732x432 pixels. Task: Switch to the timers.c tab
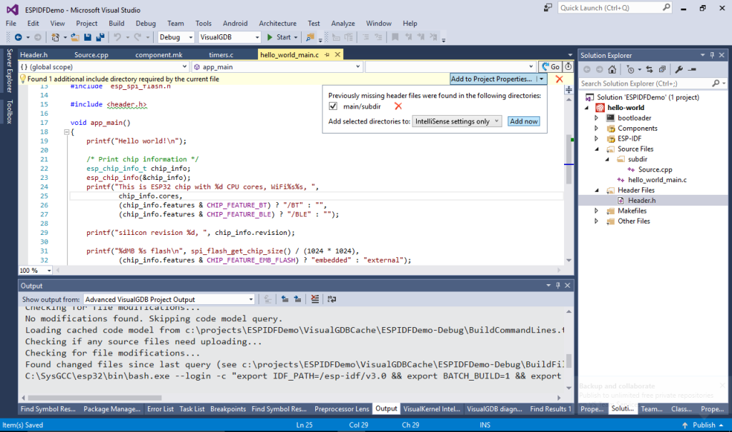tap(221, 54)
